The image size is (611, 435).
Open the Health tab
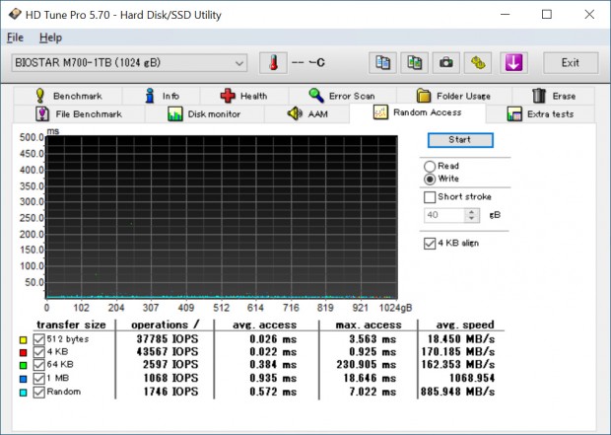[242, 96]
